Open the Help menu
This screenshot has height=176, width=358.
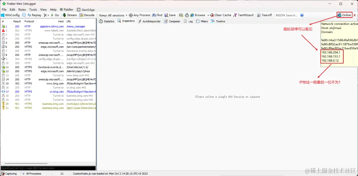coord(53,10)
